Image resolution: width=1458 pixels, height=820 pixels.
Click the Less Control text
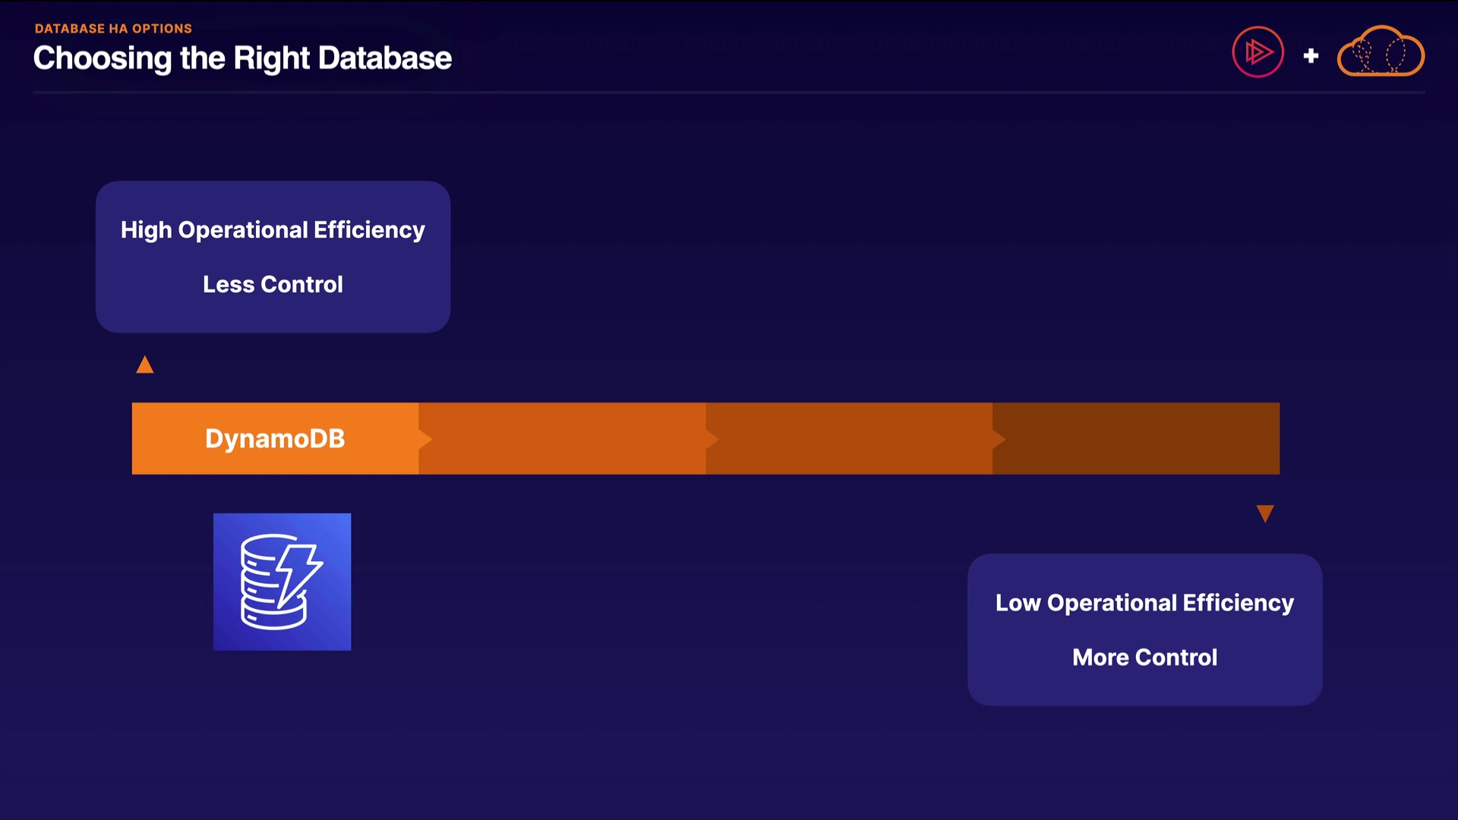tap(273, 285)
